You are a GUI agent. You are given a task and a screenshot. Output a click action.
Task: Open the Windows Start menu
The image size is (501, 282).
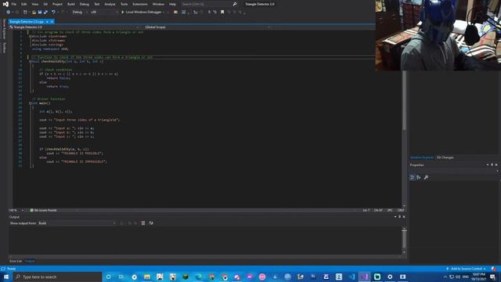6,277
